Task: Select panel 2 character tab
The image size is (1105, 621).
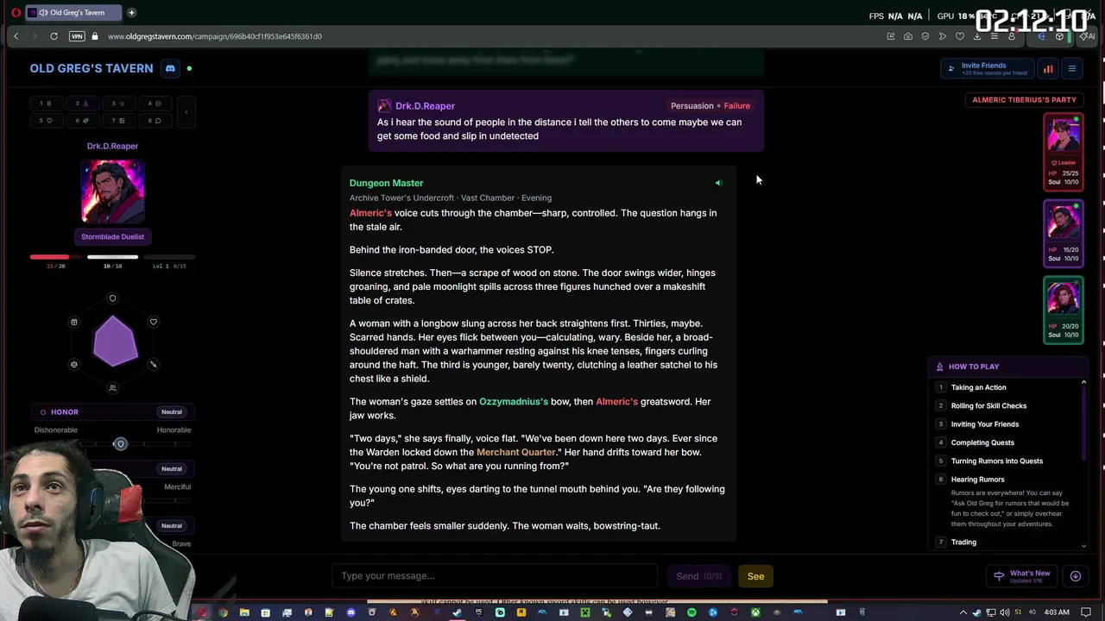Action: tap(82, 103)
